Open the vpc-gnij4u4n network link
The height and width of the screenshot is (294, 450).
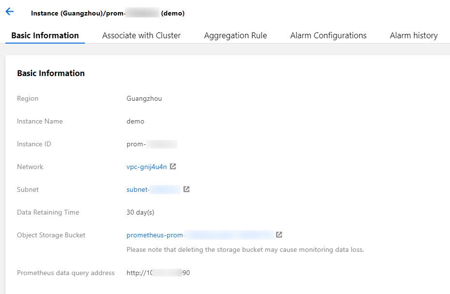(x=146, y=167)
